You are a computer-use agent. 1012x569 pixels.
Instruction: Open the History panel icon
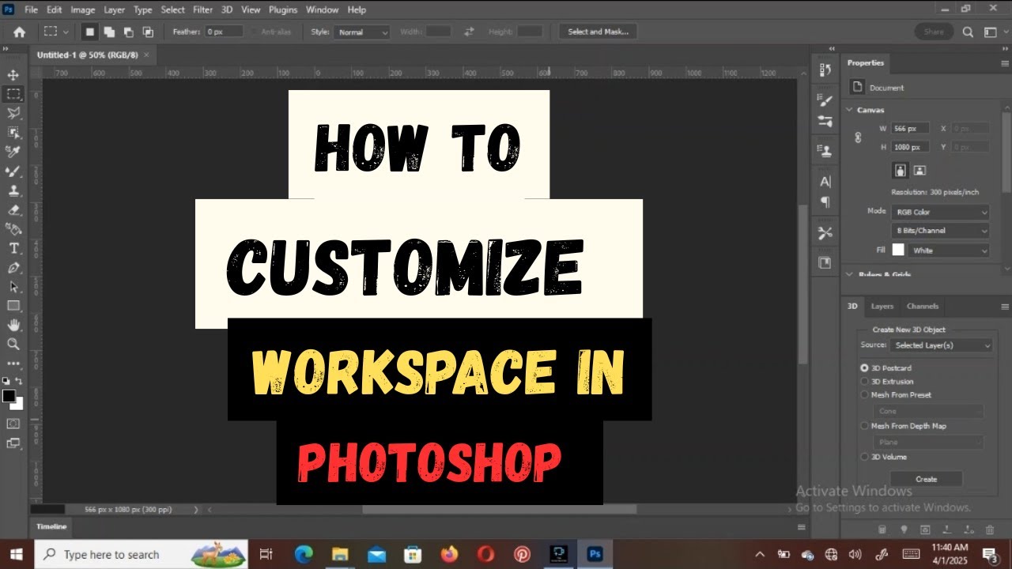click(825, 70)
